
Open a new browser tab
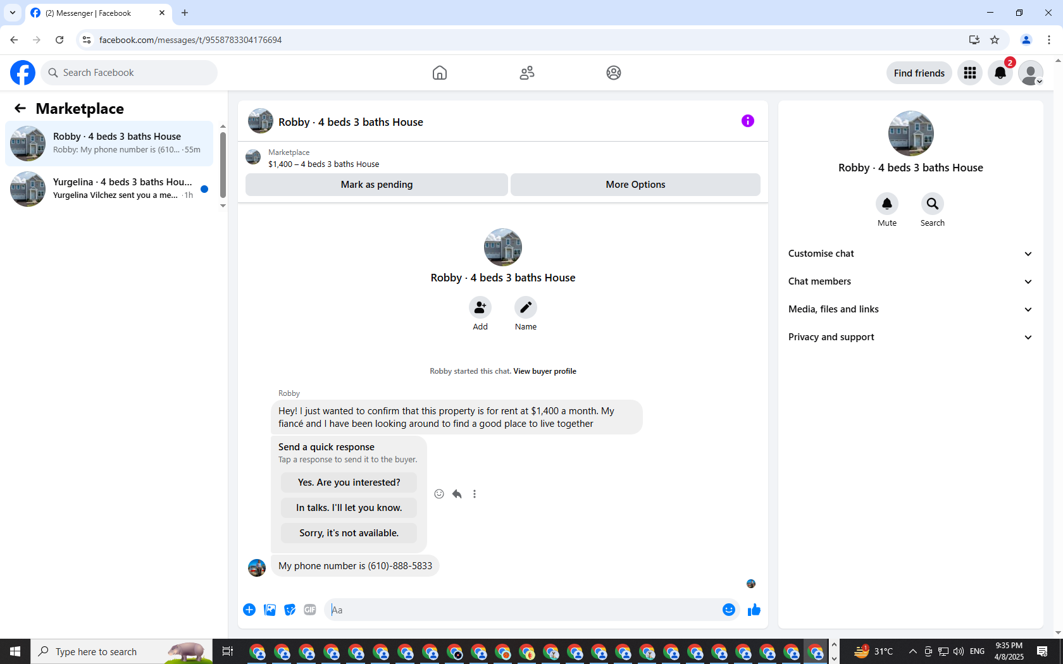point(185,13)
